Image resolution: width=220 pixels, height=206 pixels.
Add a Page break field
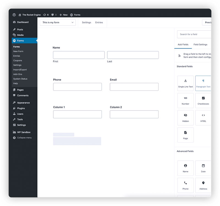(185, 135)
